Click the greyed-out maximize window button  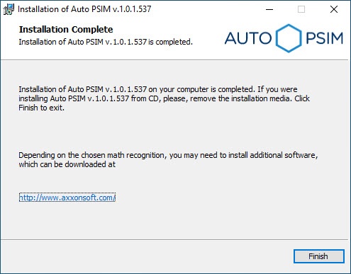(x=301, y=9)
